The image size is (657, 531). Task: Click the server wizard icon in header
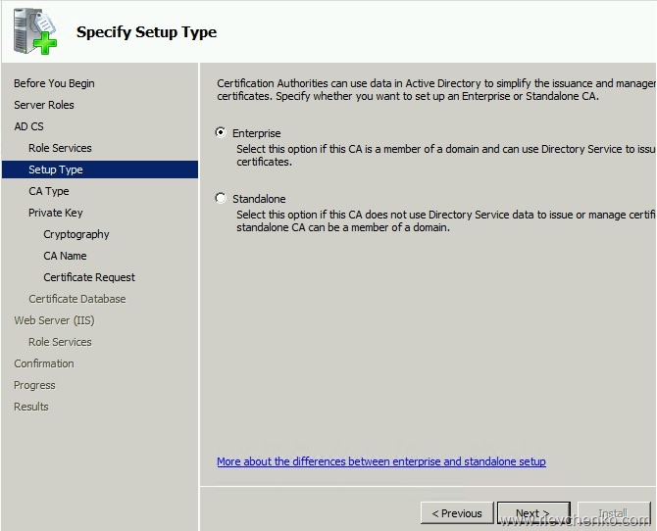click(x=34, y=31)
